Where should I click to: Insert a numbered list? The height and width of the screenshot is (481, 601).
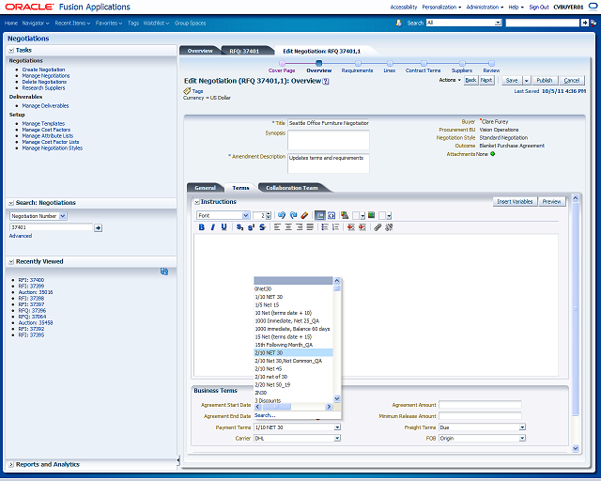coord(336,227)
